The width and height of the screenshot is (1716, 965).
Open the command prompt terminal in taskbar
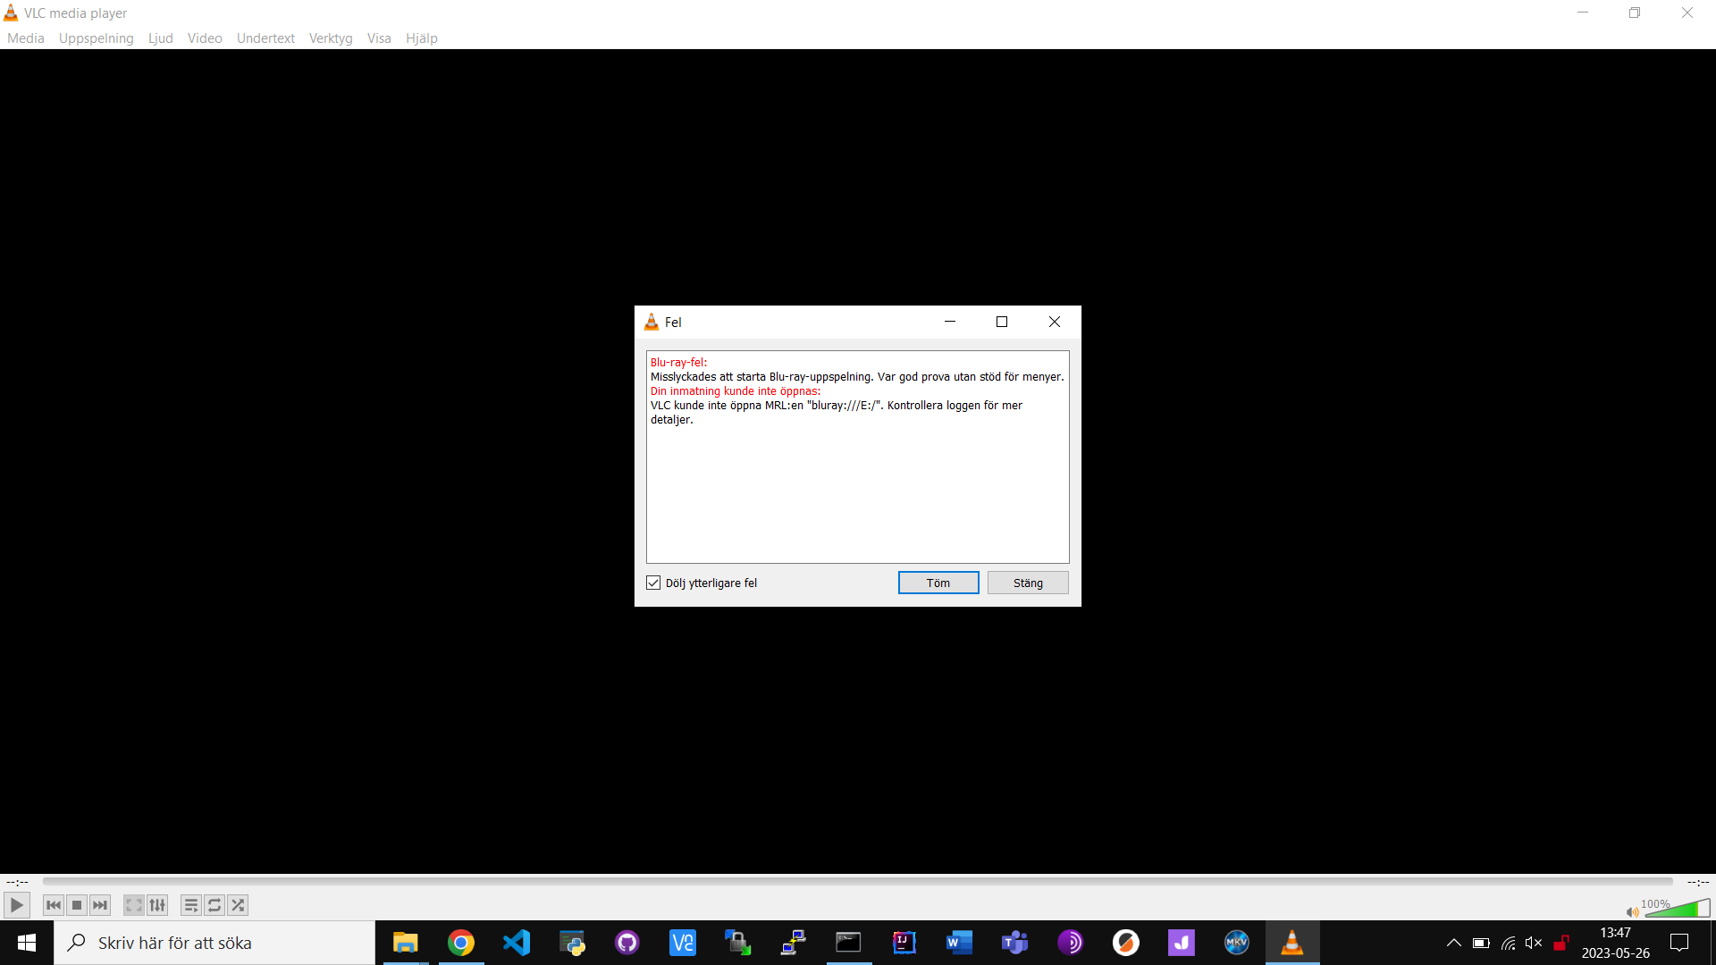tap(849, 943)
